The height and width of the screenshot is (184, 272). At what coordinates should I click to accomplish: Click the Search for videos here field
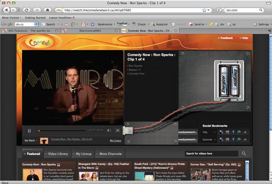pos(211,154)
